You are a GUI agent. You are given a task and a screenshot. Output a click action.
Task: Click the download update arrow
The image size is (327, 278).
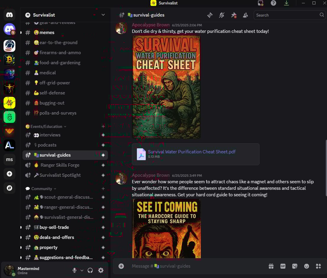[286, 3]
